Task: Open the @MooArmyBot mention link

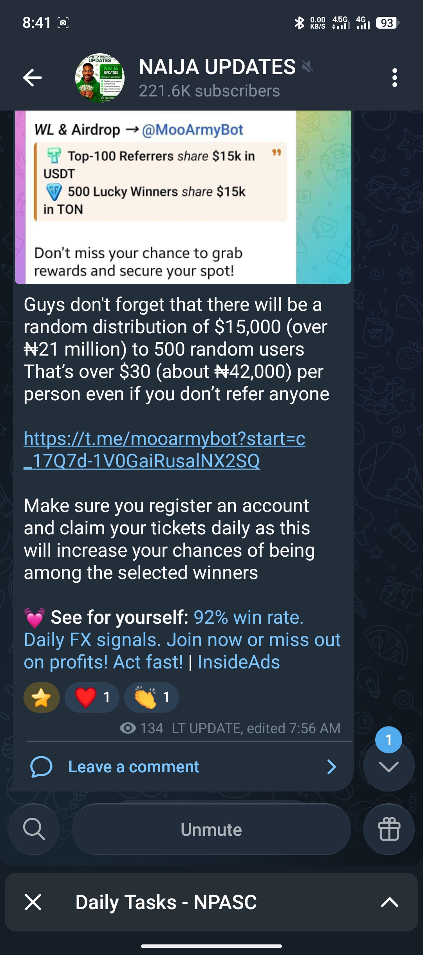Action: point(192,130)
